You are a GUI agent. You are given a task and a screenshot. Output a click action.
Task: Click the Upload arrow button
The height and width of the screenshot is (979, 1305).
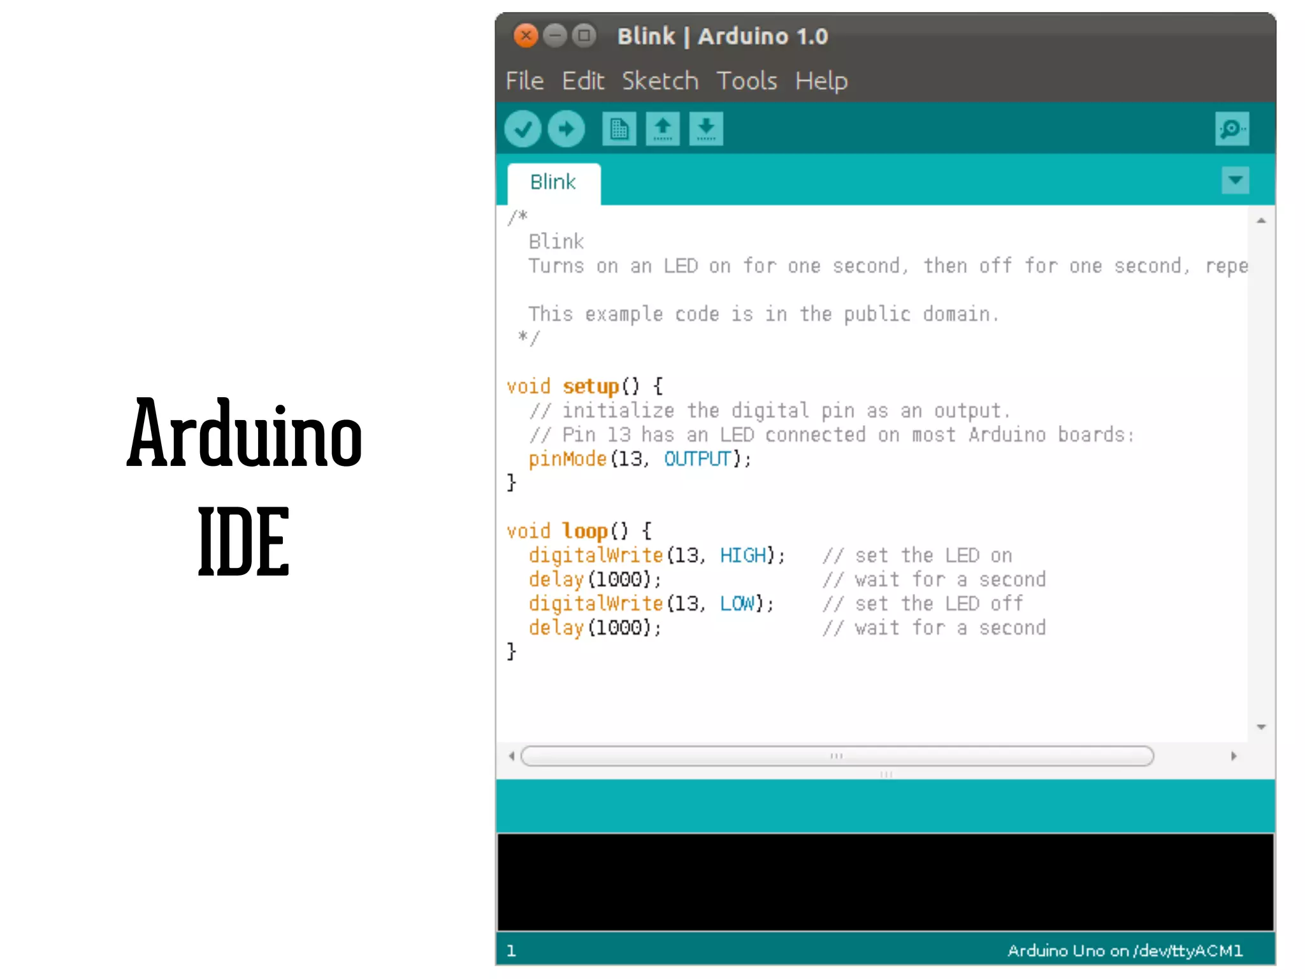click(566, 129)
